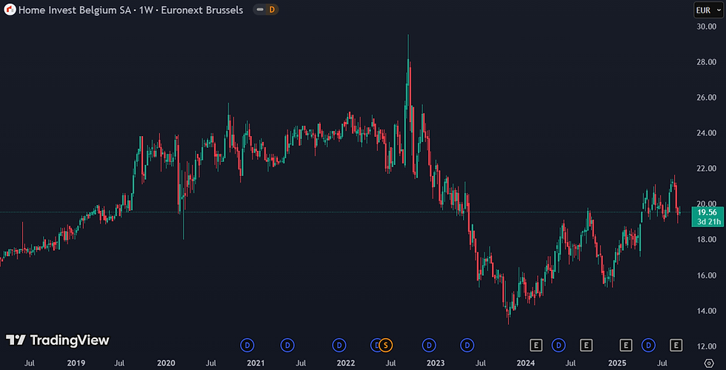The height and width of the screenshot is (370, 726).
Task: Click the 2020 time axis label
Action: click(x=166, y=363)
